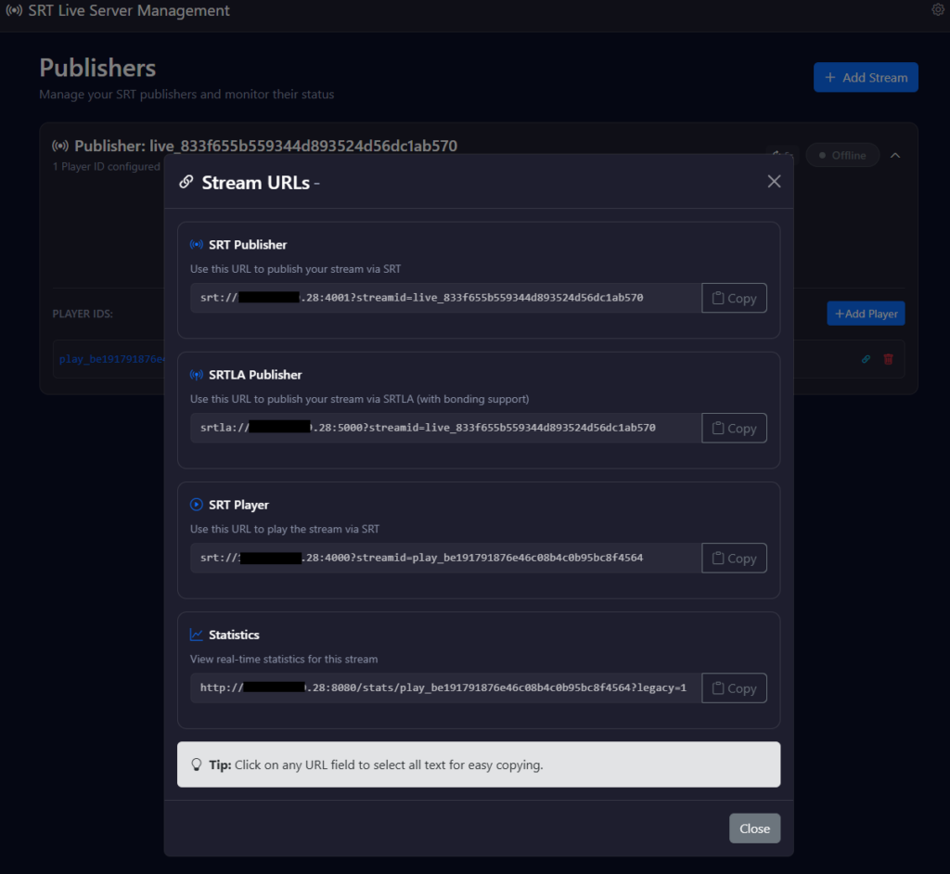950x874 pixels.
Task: Click the Add Player button
Action: tap(866, 314)
